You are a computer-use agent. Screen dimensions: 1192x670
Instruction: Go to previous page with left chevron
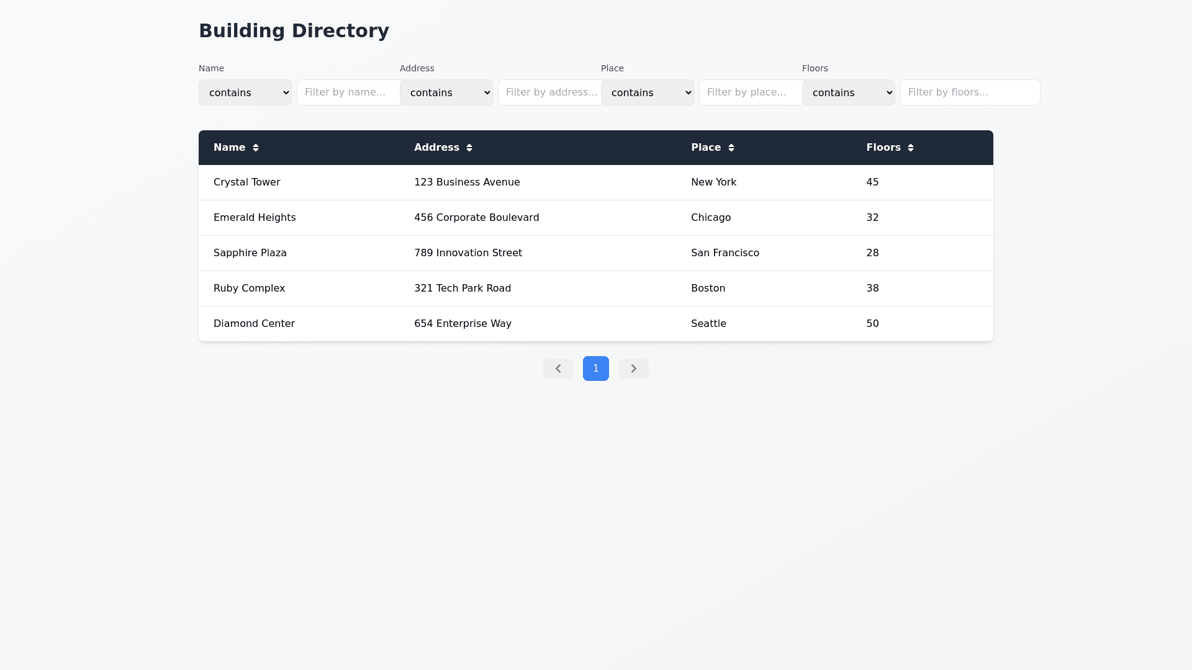tap(558, 368)
